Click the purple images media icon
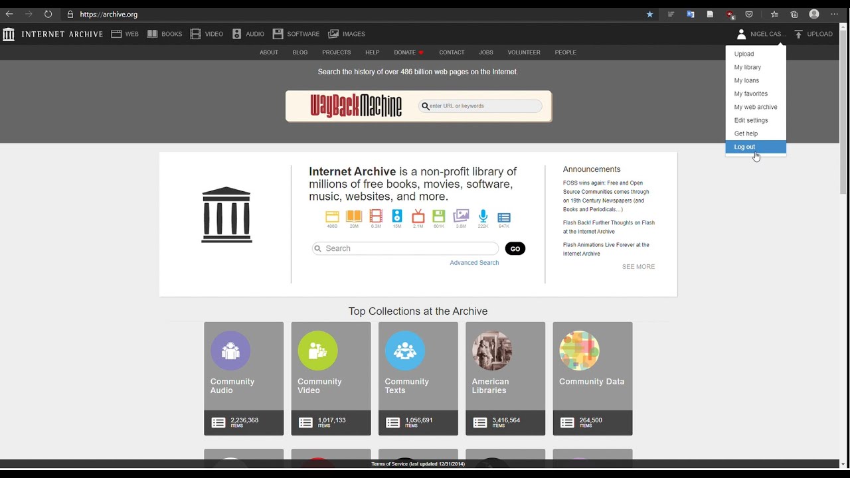 [461, 216]
